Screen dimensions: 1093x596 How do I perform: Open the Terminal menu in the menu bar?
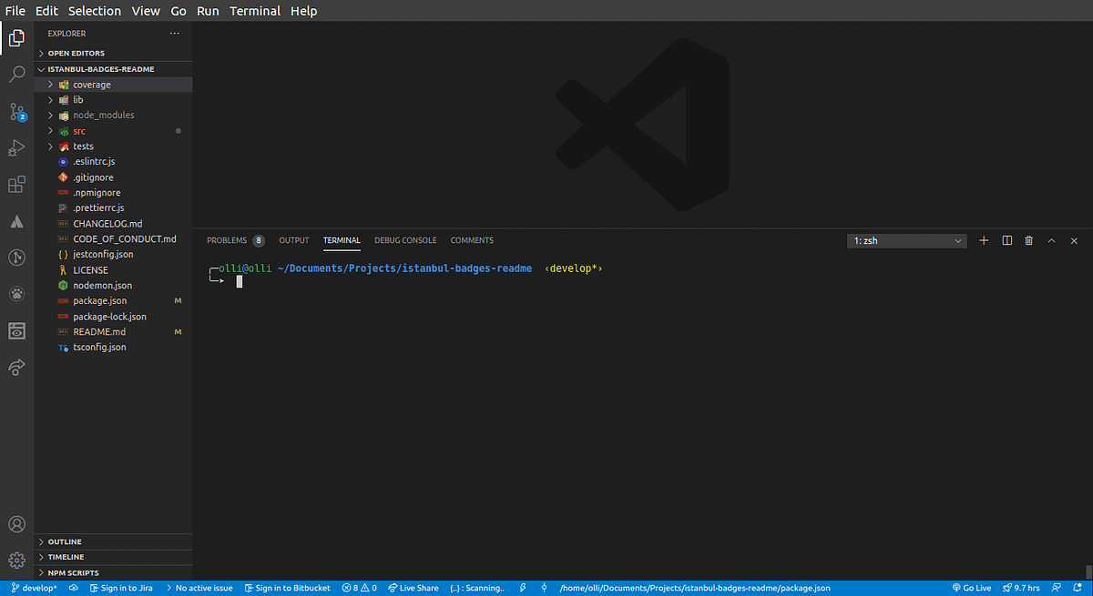tap(255, 10)
